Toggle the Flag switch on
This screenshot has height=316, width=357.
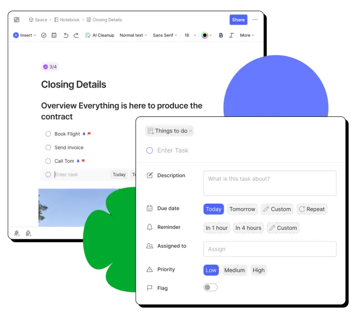pyautogui.click(x=210, y=287)
